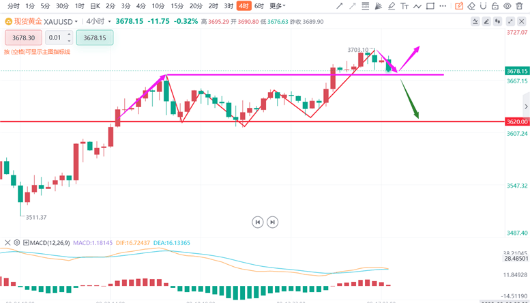Switch to the 日K timeframe tab

(x=93, y=6)
